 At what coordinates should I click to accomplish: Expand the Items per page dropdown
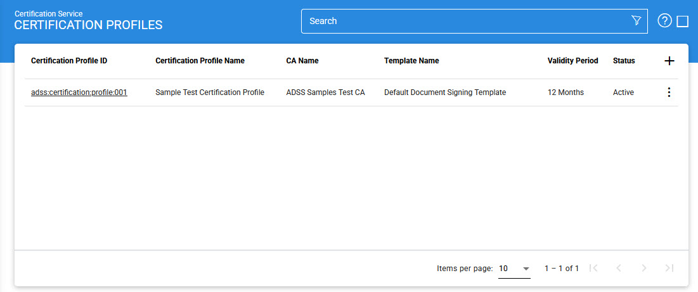click(514, 269)
